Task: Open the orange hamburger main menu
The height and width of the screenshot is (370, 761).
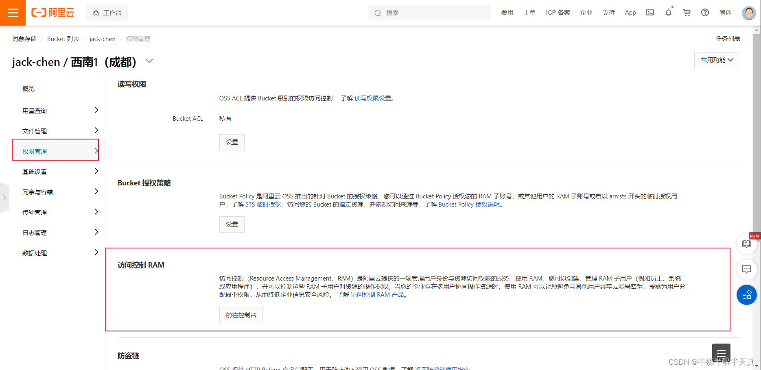Action: click(x=13, y=13)
